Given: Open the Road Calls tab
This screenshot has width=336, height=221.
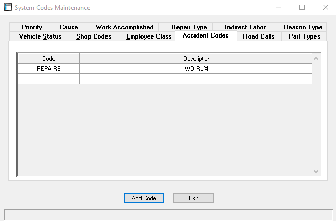Looking at the screenshot, I should [x=258, y=36].
